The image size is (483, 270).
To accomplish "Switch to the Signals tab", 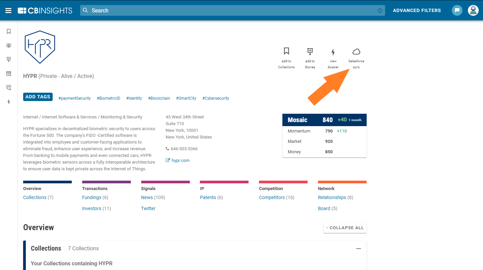I will 148,189.
